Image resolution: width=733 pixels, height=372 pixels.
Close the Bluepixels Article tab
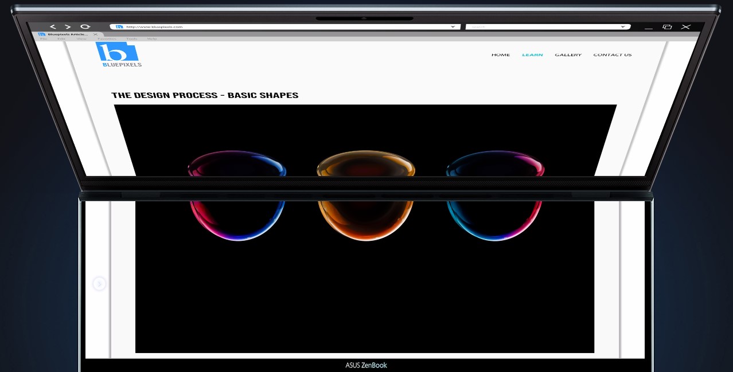(x=95, y=34)
